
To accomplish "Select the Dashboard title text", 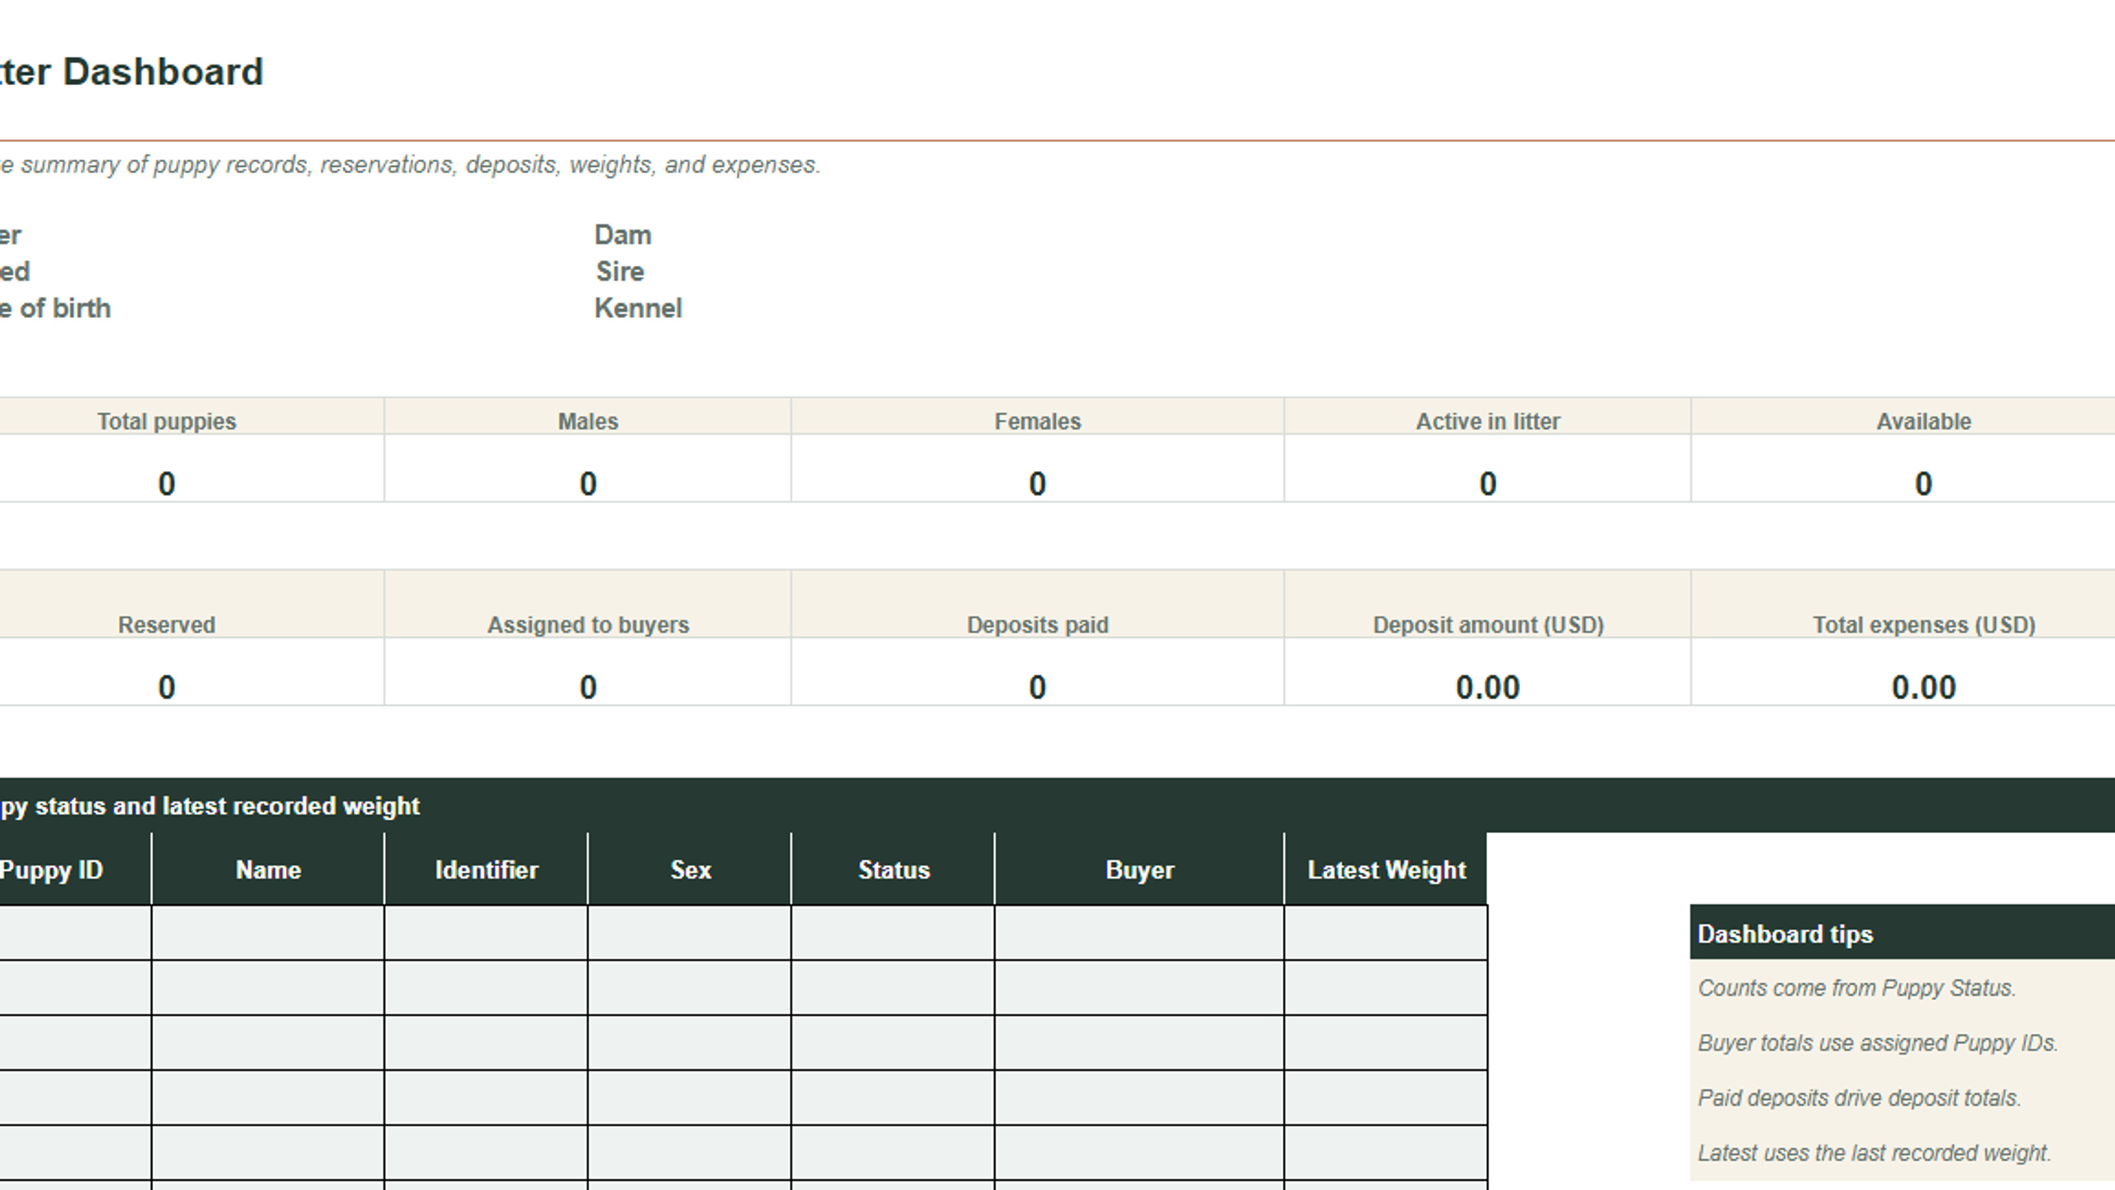I will [131, 72].
